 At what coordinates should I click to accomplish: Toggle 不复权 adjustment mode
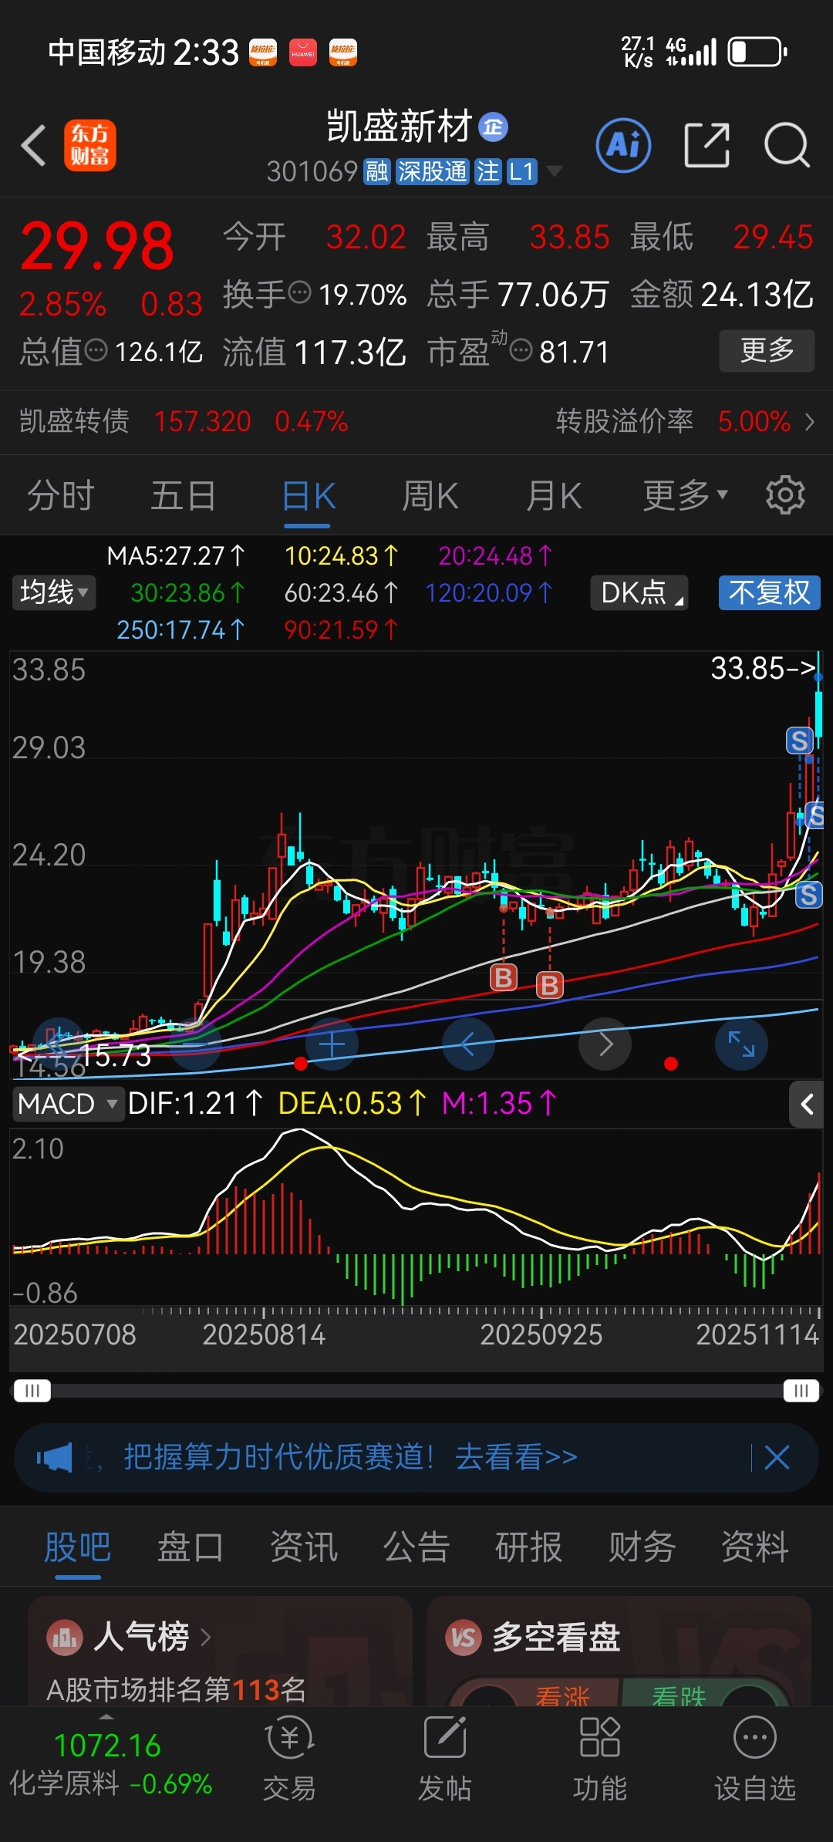pos(770,592)
